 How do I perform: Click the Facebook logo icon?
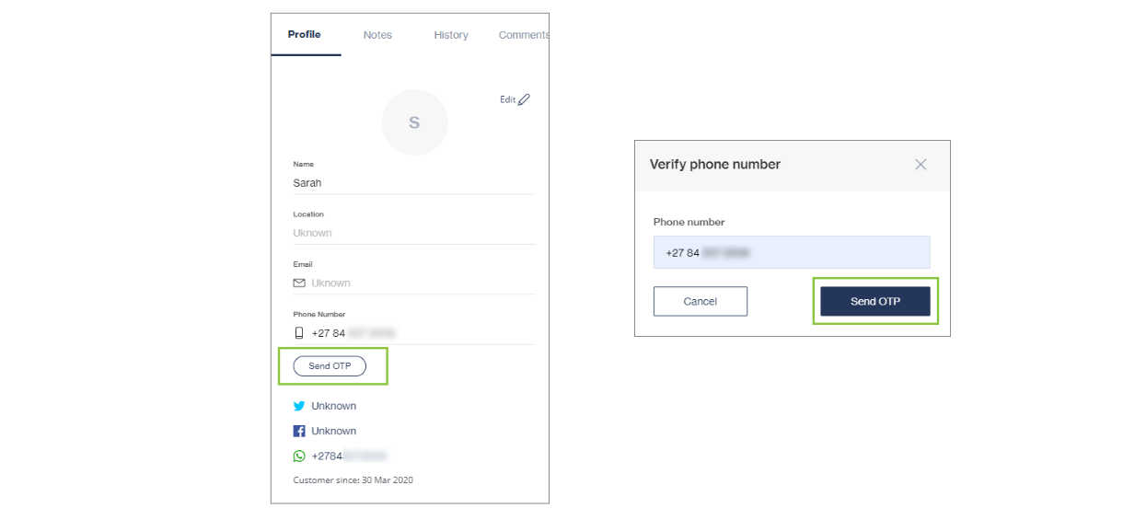[x=299, y=431]
